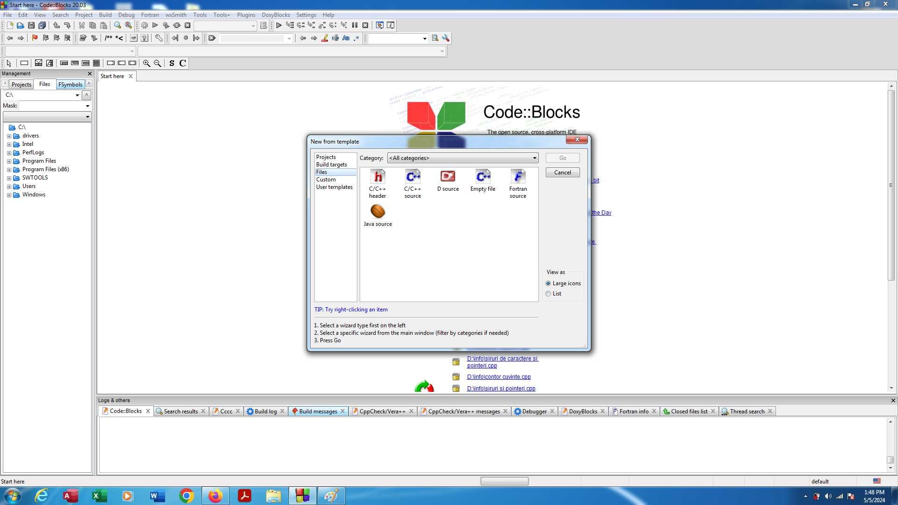Switch to Files tab in Management panel
Image resolution: width=898 pixels, height=505 pixels.
44,84
